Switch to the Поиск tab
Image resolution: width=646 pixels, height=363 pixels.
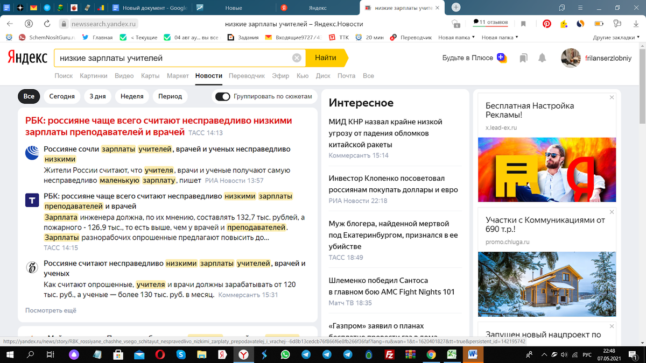tap(64, 76)
